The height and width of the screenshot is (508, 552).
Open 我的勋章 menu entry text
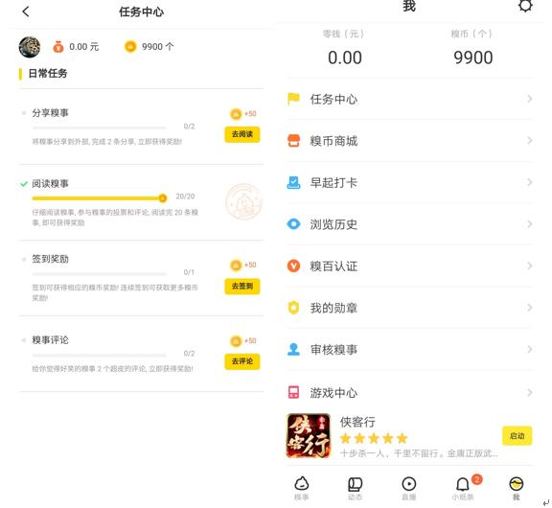(333, 308)
